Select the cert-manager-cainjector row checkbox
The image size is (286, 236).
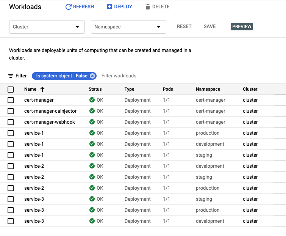[x=11, y=111]
